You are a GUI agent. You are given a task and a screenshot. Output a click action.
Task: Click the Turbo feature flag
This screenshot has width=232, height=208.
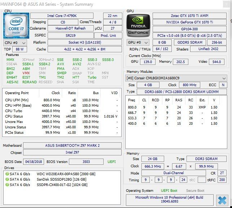tap(92, 78)
